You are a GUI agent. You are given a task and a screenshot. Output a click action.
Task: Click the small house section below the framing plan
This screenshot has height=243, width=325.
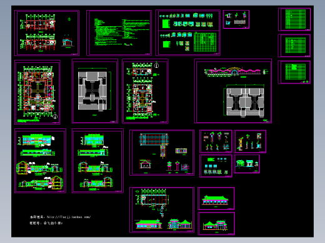coord(146,164)
